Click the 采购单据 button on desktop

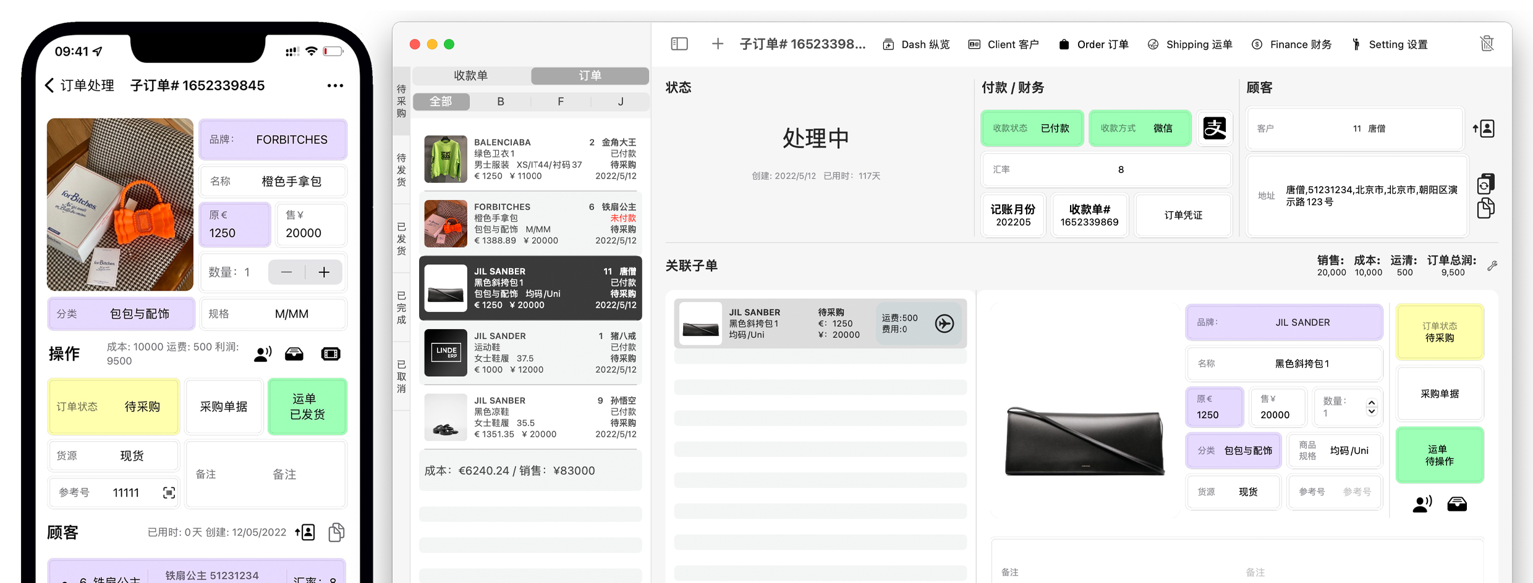1439,393
